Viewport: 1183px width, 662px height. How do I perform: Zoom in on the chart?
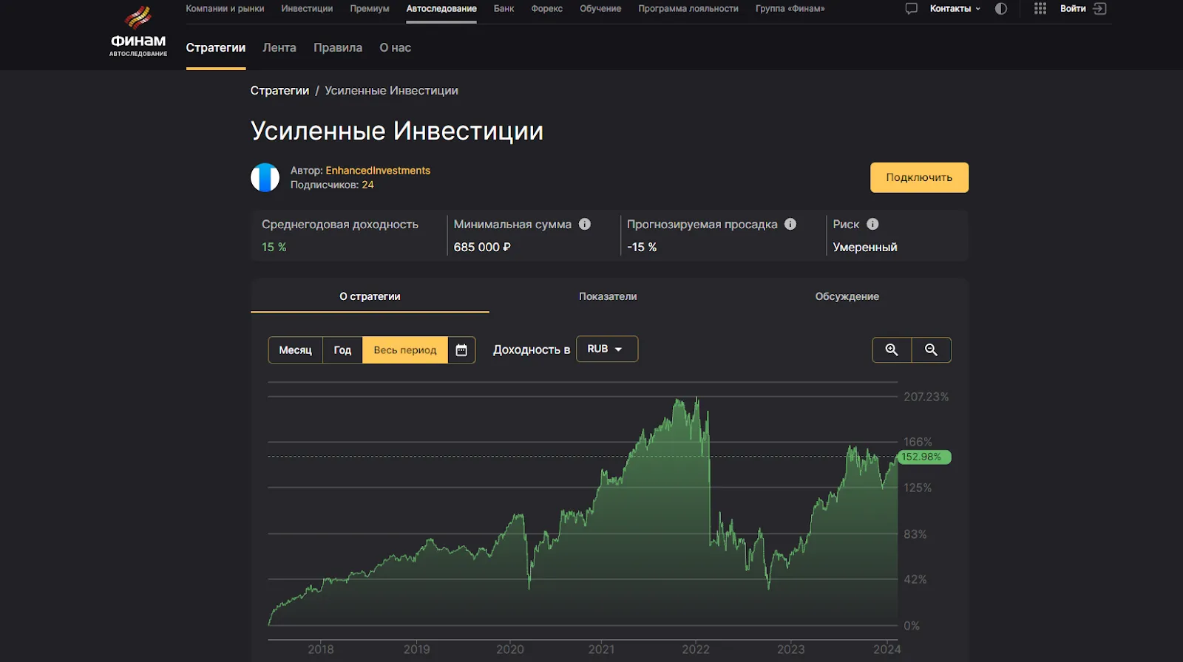click(892, 350)
